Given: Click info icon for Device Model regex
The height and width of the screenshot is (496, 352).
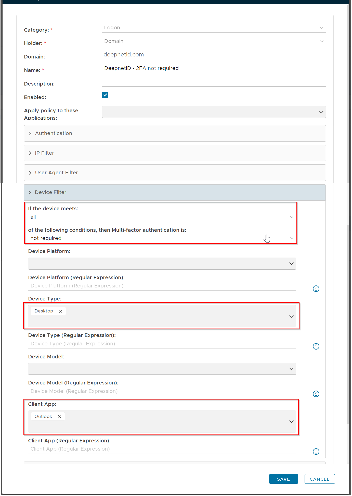Looking at the screenshot, I should (316, 394).
